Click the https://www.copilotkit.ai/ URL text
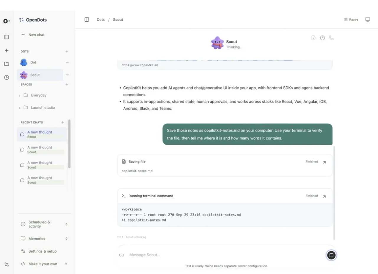The image size is (378, 274). tap(140, 65)
